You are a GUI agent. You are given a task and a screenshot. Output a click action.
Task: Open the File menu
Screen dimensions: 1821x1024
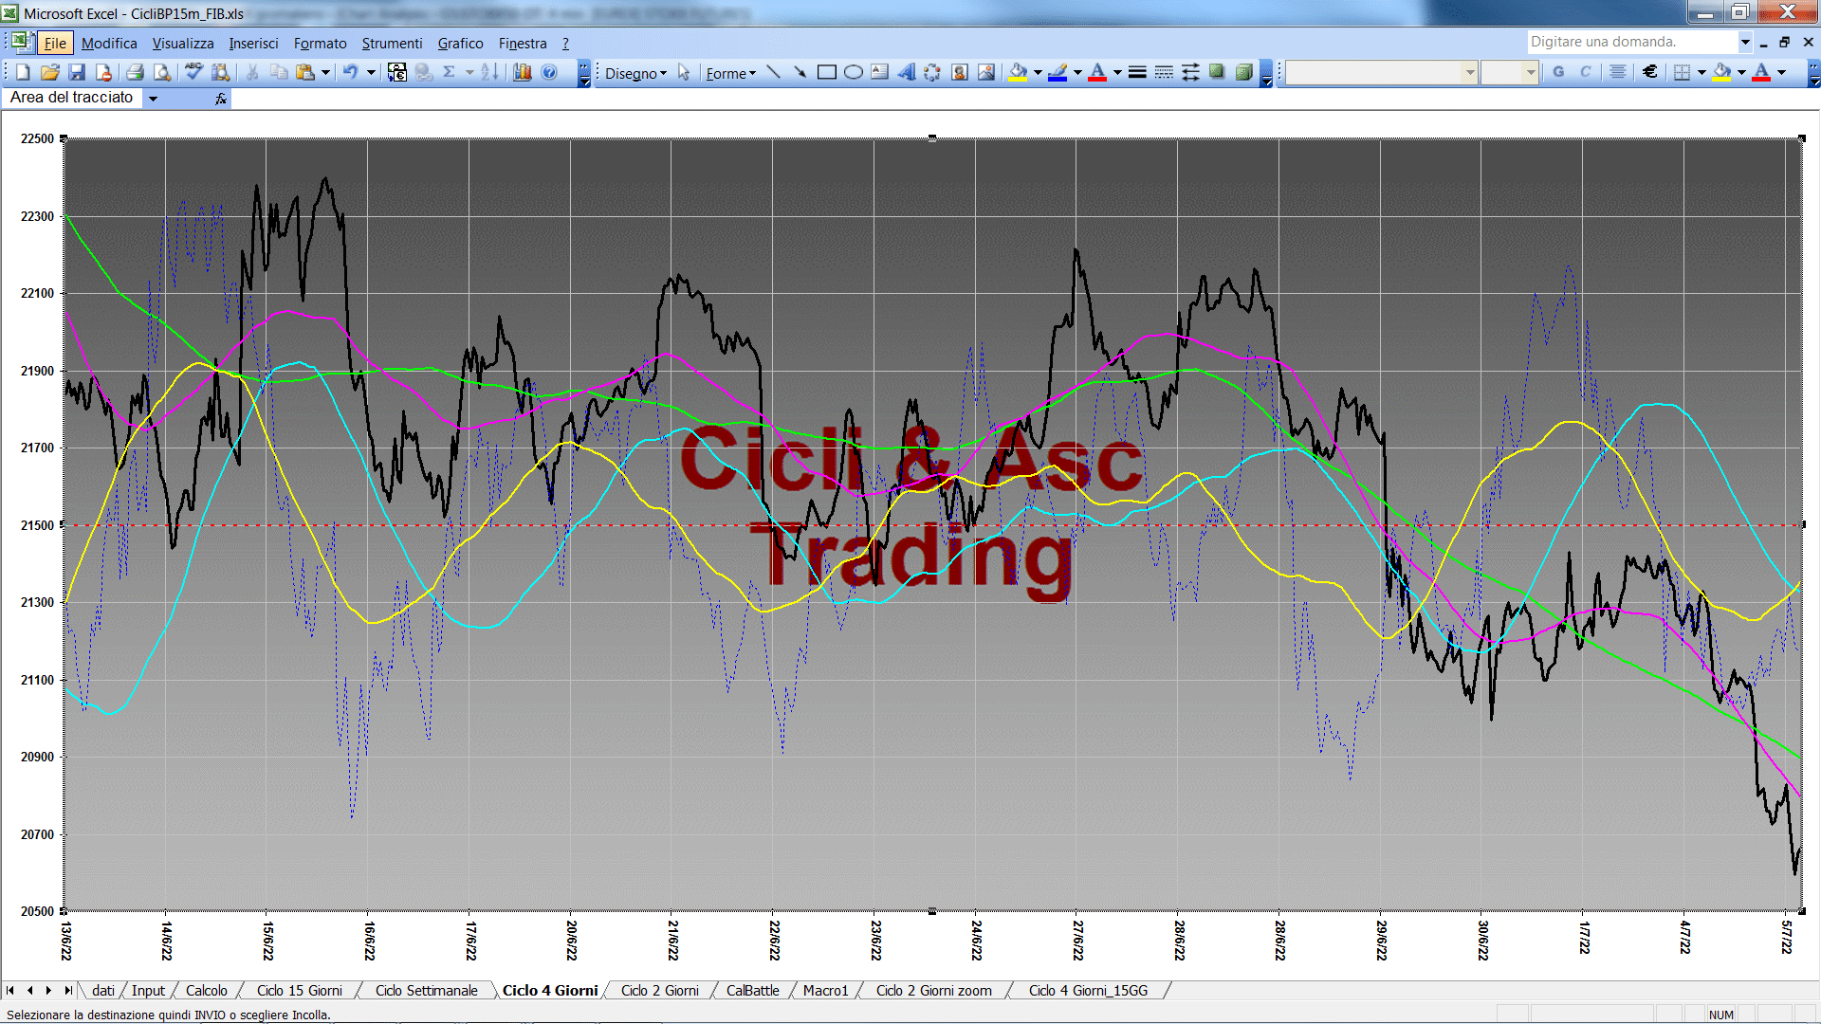pyautogui.click(x=55, y=43)
